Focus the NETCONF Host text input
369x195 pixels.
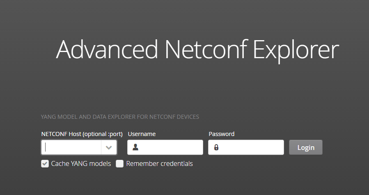pyautogui.click(x=72, y=147)
